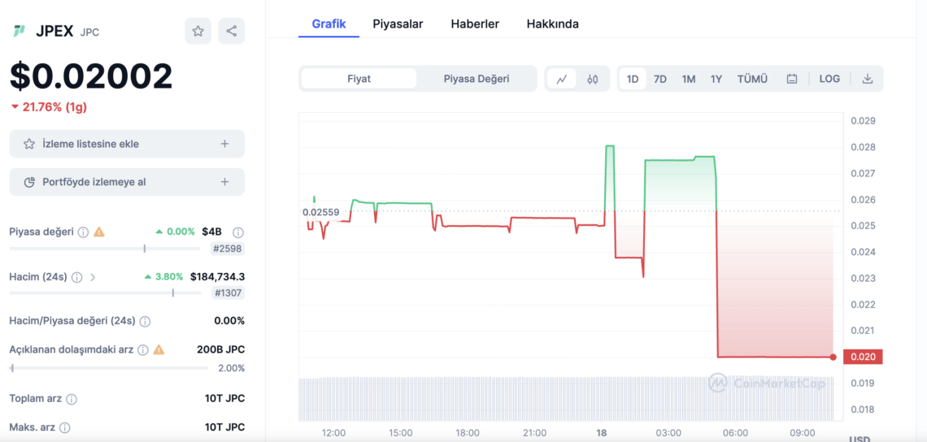Click the $0.02002 price text

91,76
